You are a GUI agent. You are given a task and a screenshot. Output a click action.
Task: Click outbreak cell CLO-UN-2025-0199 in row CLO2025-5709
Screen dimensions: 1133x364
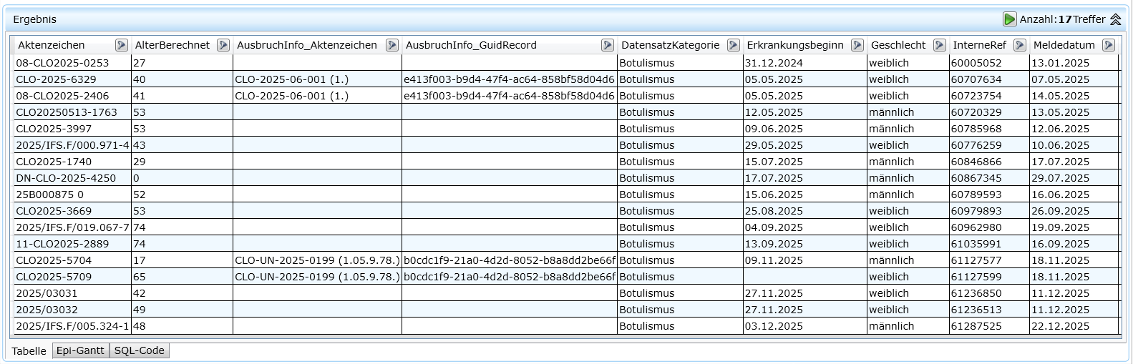click(316, 277)
